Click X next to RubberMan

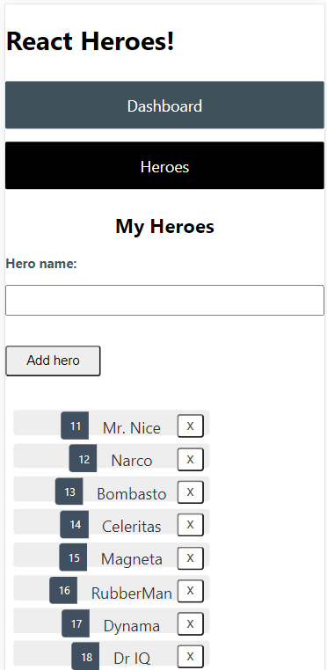point(190,591)
